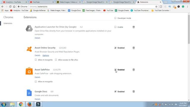Open the Chrome three-dot menu
190x107 pixels.
[187, 7]
